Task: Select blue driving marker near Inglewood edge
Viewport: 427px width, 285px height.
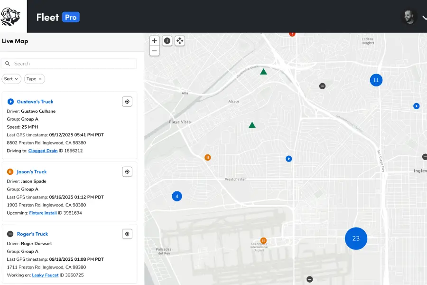Action: tap(417, 106)
